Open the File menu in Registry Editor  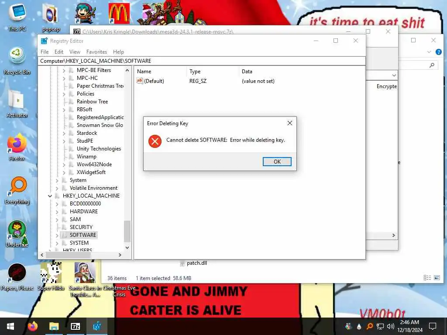click(x=45, y=52)
